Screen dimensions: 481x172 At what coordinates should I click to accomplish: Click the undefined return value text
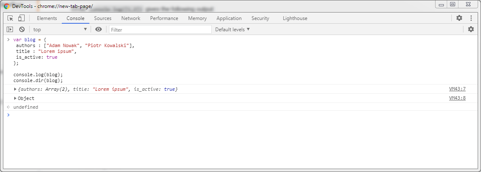[26, 107]
